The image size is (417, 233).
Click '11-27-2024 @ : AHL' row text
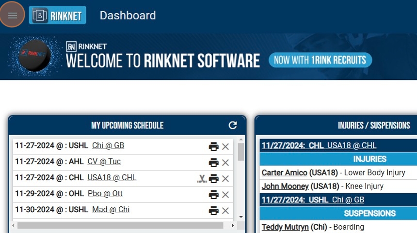point(49,161)
